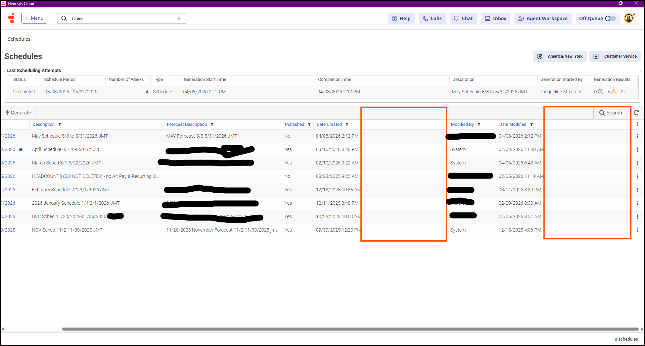Click the Genesys Cloud logo icon
This screenshot has height=346, width=645.
coord(11,18)
